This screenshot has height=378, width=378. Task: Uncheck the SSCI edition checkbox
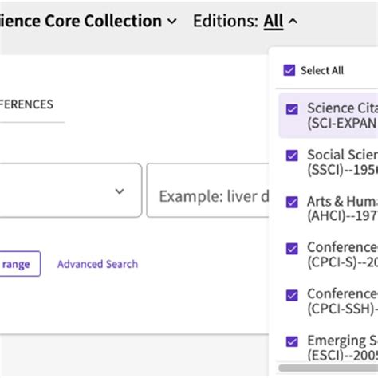coord(292,156)
